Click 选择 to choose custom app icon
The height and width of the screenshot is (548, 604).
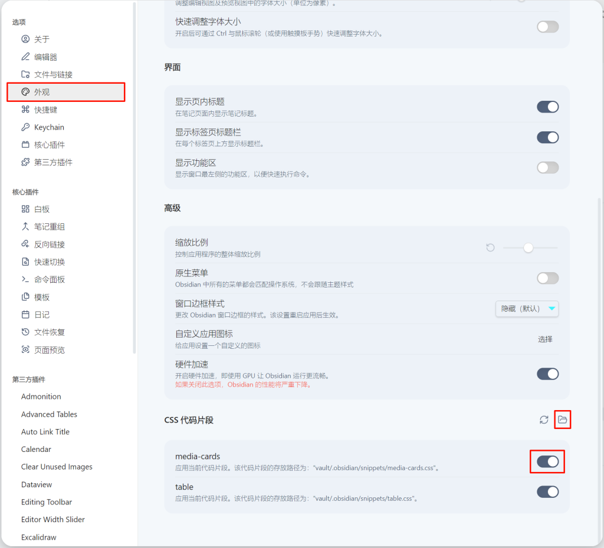(545, 339)
